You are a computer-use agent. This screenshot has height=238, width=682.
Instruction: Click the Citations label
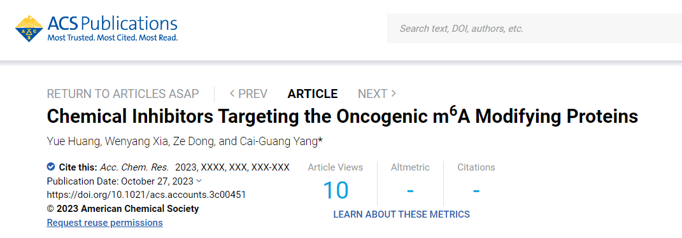(476, 167)
